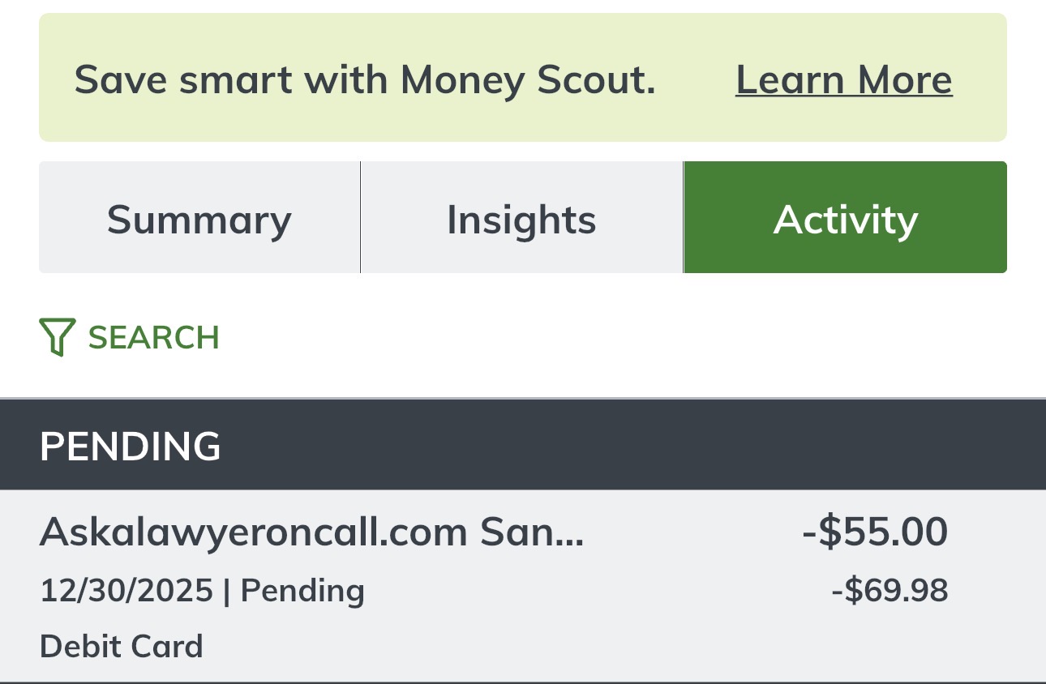Click the funnel filter icon

point(57,337)
